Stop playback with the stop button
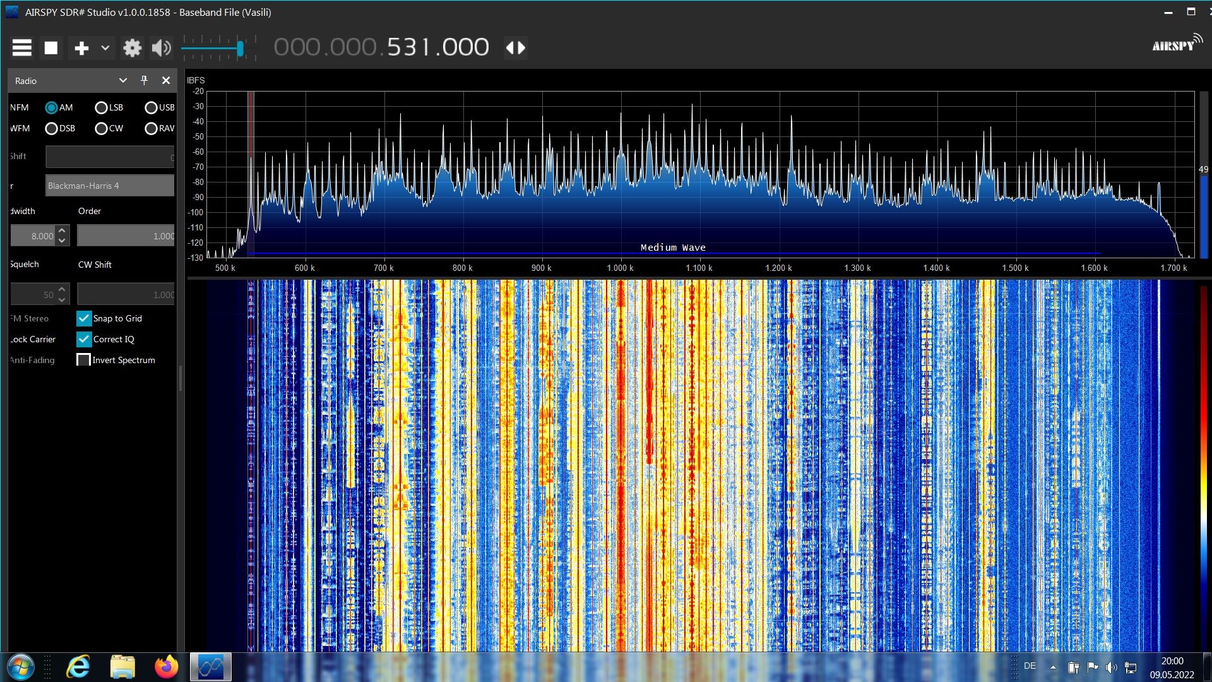This screenshot has height=682, width=1212. click(51, 48)
